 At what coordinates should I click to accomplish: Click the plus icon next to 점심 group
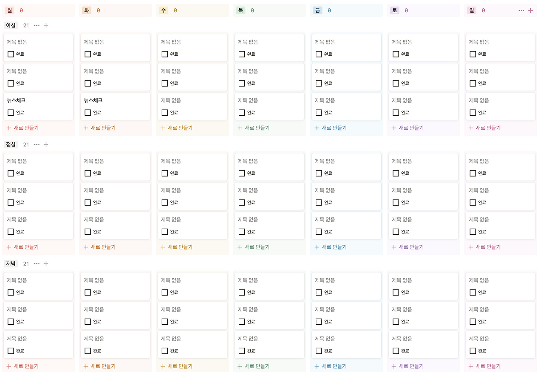[46, 144]
